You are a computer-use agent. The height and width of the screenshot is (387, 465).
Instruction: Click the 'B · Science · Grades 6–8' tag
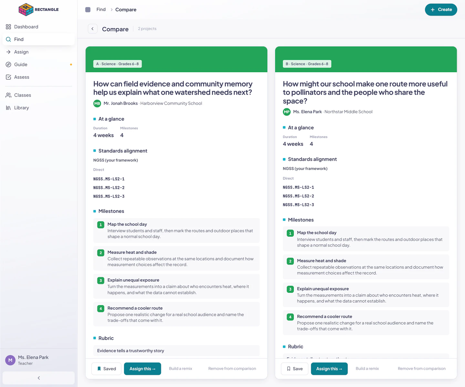click(x=307, y=64)
